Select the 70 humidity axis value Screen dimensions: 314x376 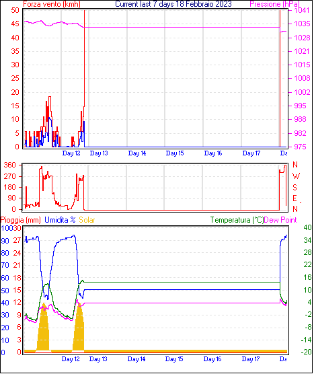pyautogui.click(x=5, y=266)
